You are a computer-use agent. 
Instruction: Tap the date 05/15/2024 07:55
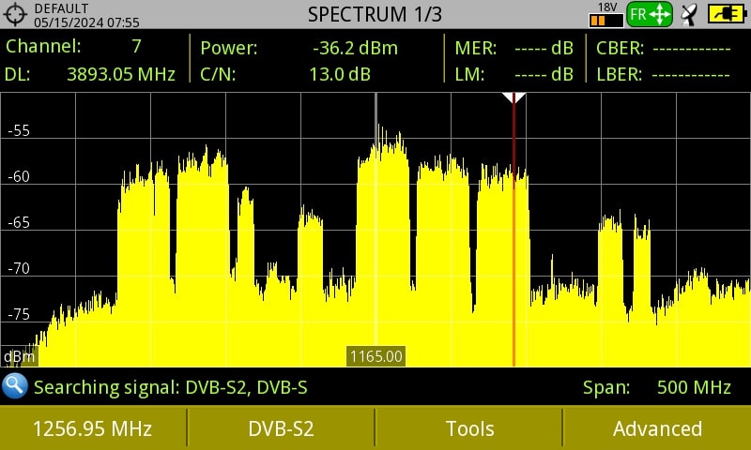(x=86, y=22)
